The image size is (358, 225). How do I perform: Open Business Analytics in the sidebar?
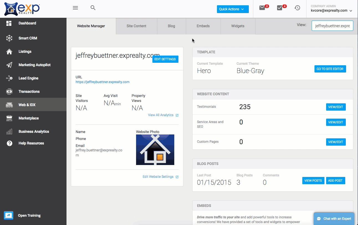(x=33, y=132)
